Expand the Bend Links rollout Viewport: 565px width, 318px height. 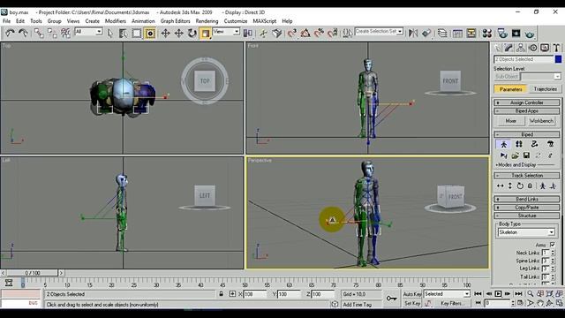(x=526, y=199)
